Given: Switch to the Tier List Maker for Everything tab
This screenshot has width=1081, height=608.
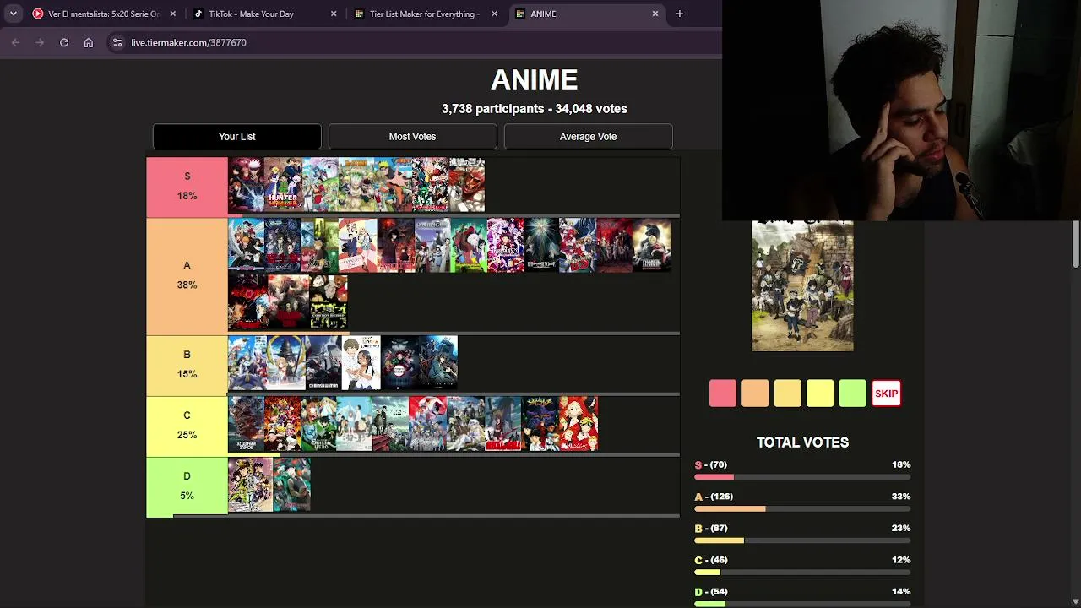Looking at the screenshot, I should click(425, 14).
